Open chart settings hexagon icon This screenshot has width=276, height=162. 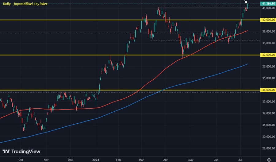tap(269, 160)
